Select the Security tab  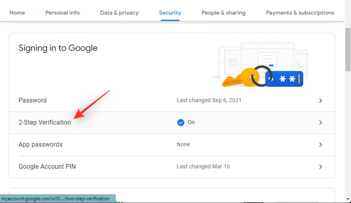(170, 13)
